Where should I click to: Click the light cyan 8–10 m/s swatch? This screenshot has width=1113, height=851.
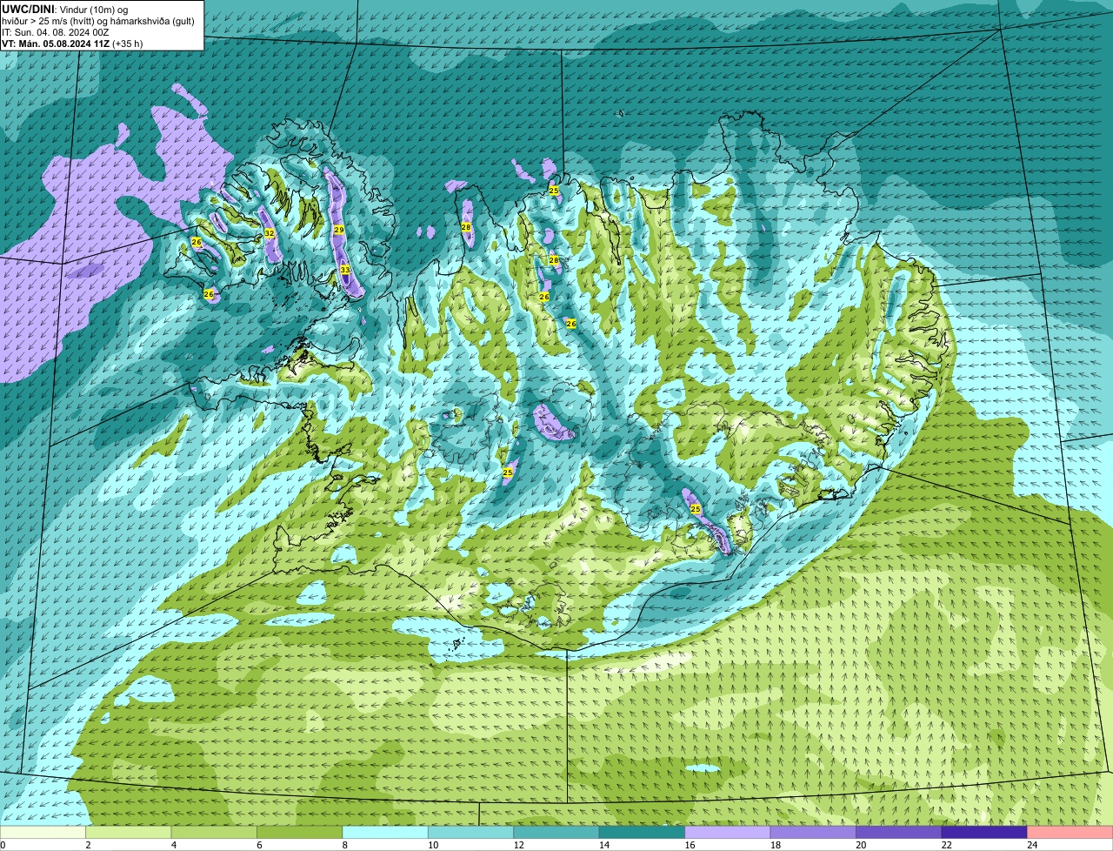(x=385, y=833)
